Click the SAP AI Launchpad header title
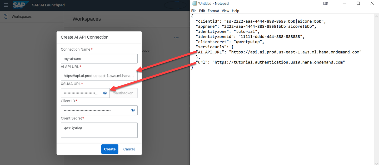 pyautogui.click(x=48, y=5)
